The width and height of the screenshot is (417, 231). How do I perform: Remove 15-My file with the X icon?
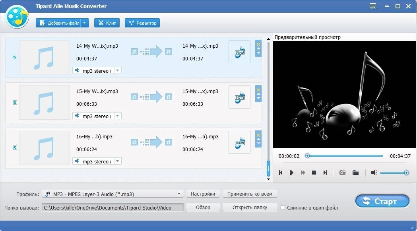(258, 90)
